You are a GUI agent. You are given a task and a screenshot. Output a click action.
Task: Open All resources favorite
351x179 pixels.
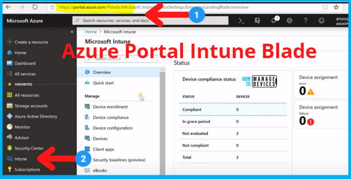(x=23, y=95)
